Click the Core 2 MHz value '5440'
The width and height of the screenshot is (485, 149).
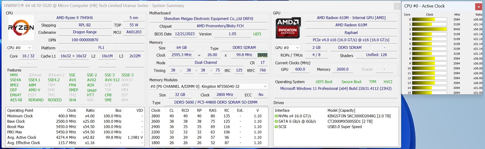coord(457,29)
